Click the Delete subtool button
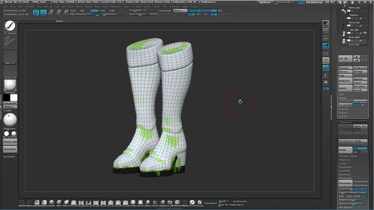This screenshot has height=210, width=374. coord(345,88)
